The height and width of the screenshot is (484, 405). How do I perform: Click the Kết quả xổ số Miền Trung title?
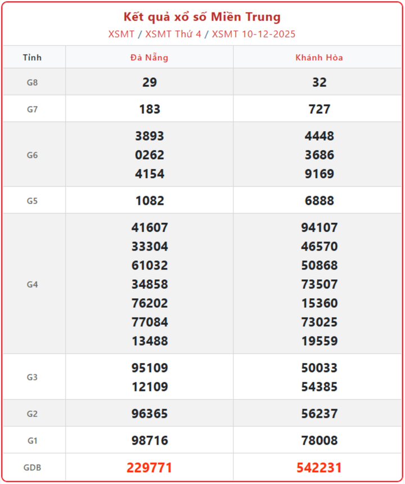click(x=202, y=17)
